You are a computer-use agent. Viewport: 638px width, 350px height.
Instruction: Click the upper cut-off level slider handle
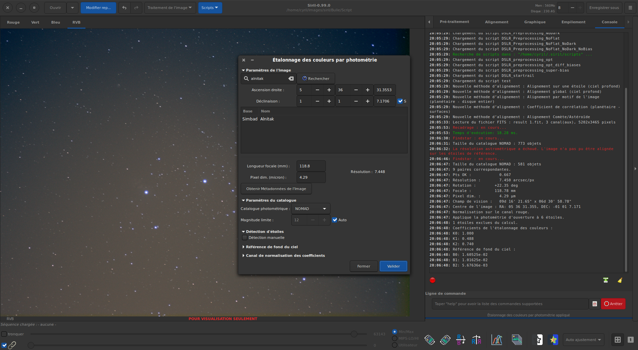pyautogui.click(x=354, y=334)
